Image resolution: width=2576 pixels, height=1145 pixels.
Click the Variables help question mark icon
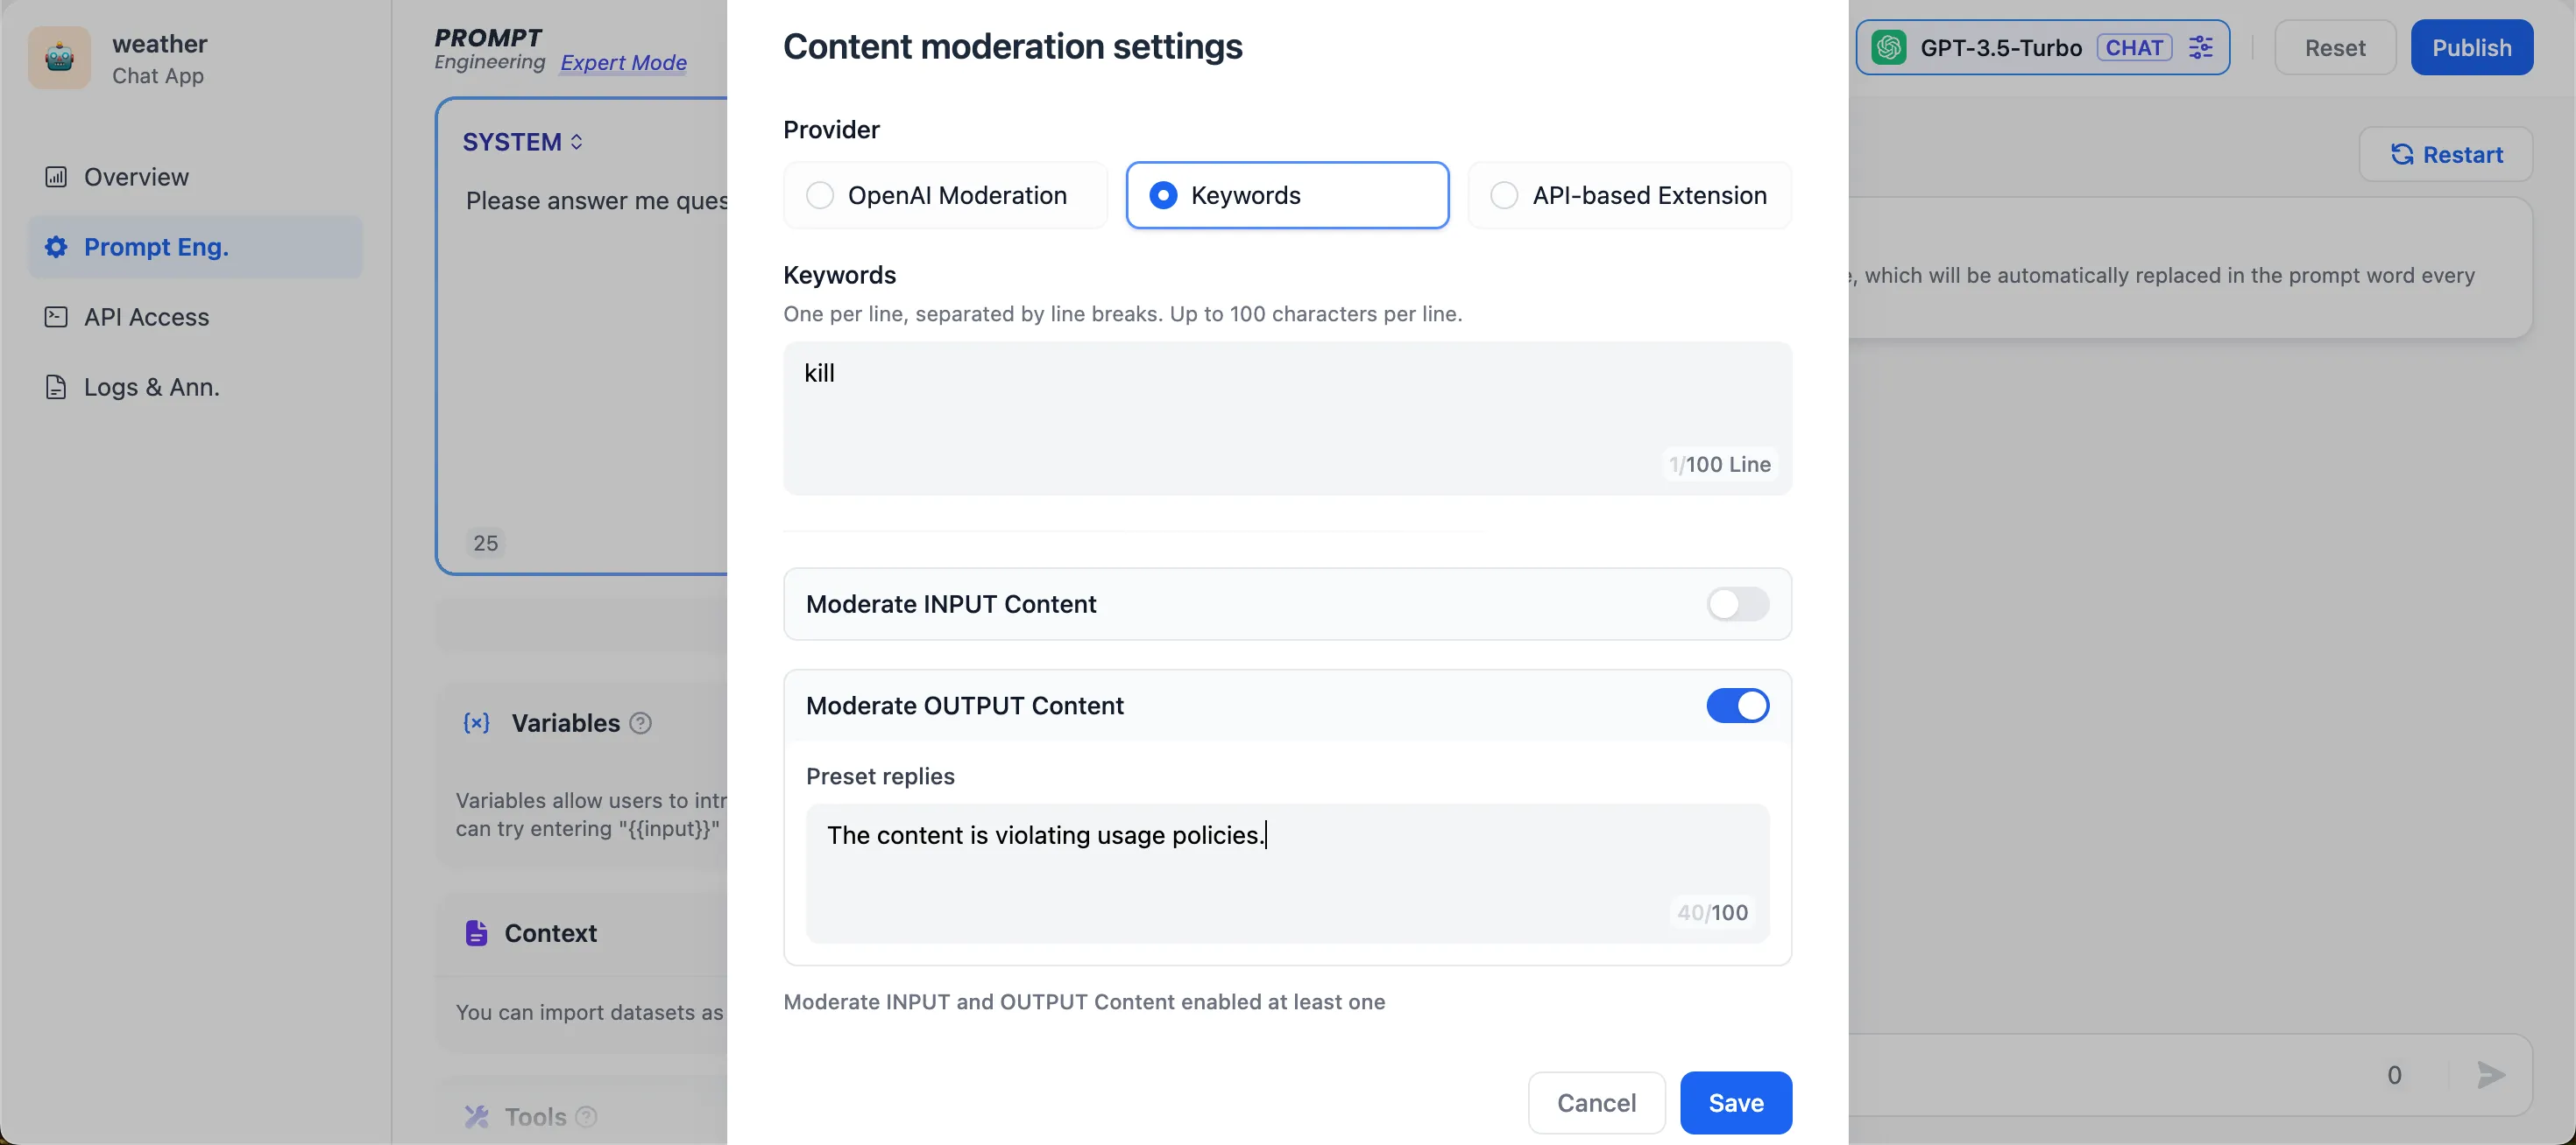pyautogui.click(x=641, y=723)
